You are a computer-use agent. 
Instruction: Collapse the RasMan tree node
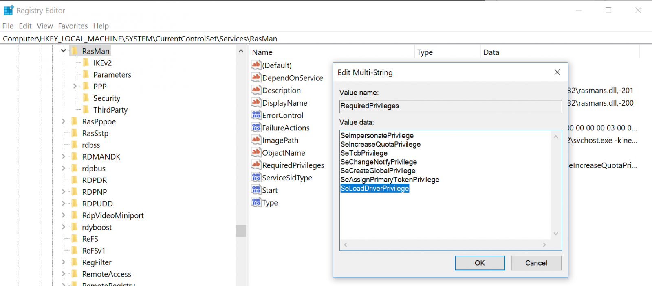(x=64, y=51)
